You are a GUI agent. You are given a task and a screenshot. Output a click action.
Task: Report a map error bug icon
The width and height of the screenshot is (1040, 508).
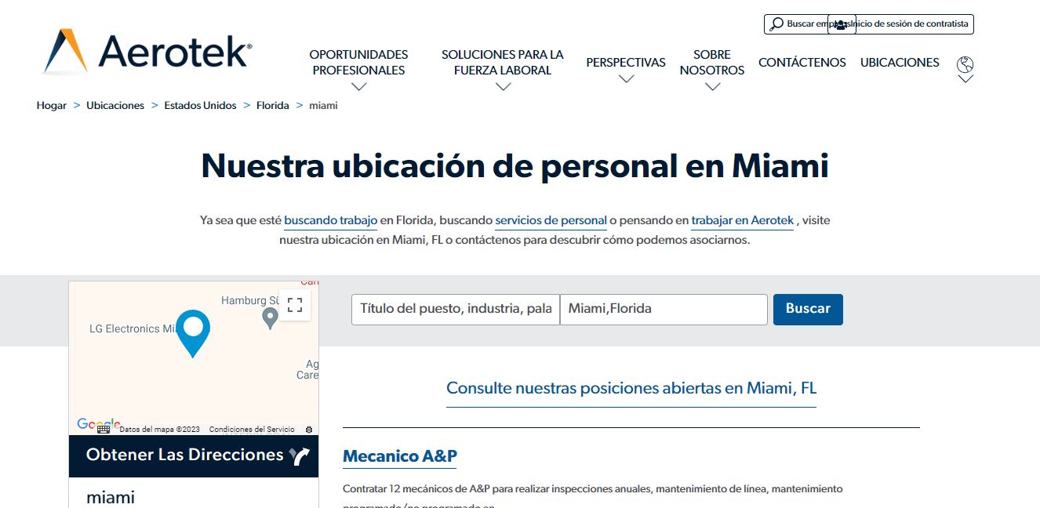308,430
